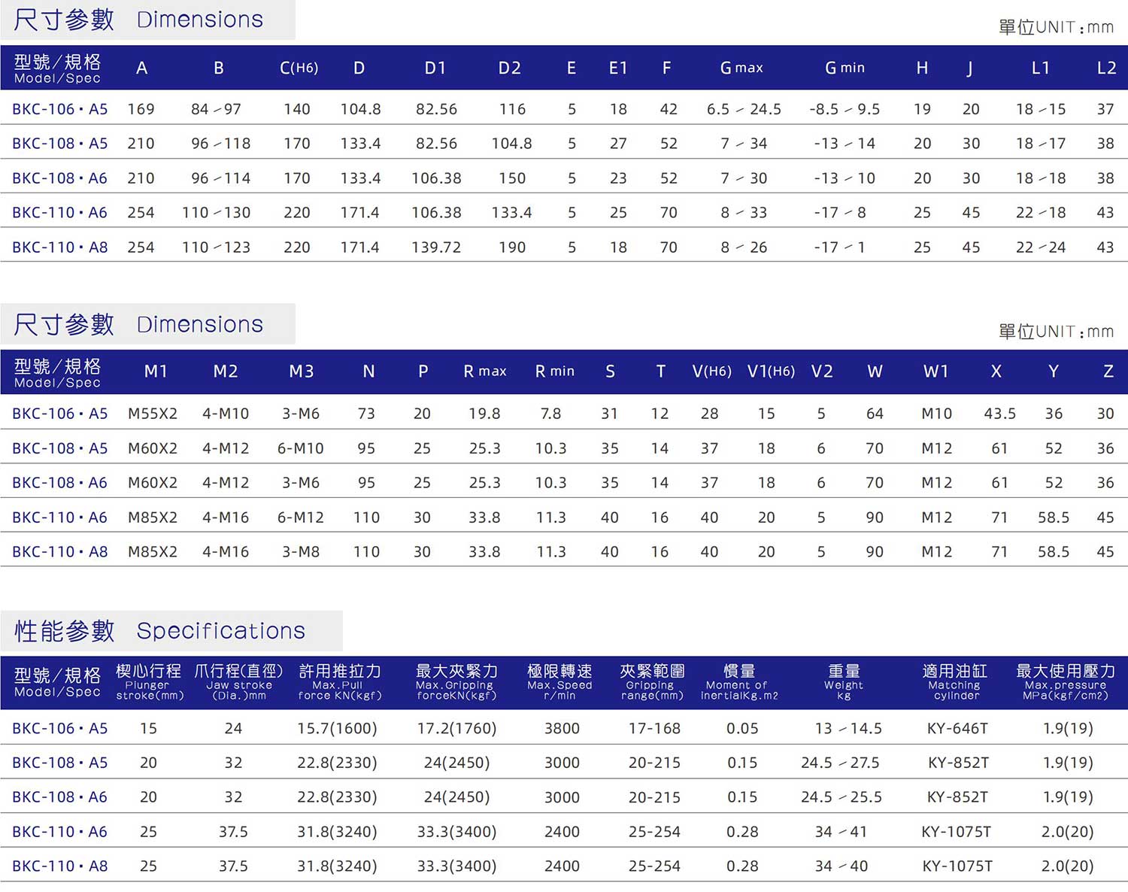The image size is (1128, 892).
Task: Select the M55X2 value cell
Action: coord(153,414)
